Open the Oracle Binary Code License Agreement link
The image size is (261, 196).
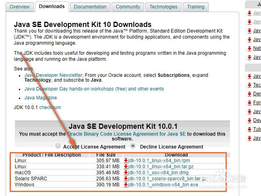point(126,134)
